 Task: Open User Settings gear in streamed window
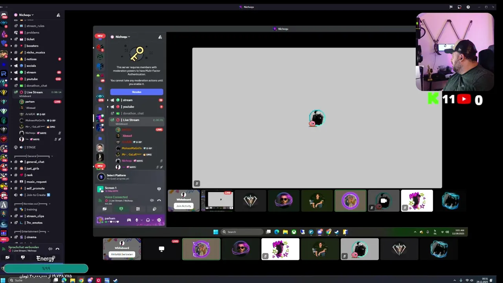coord(159,220)
